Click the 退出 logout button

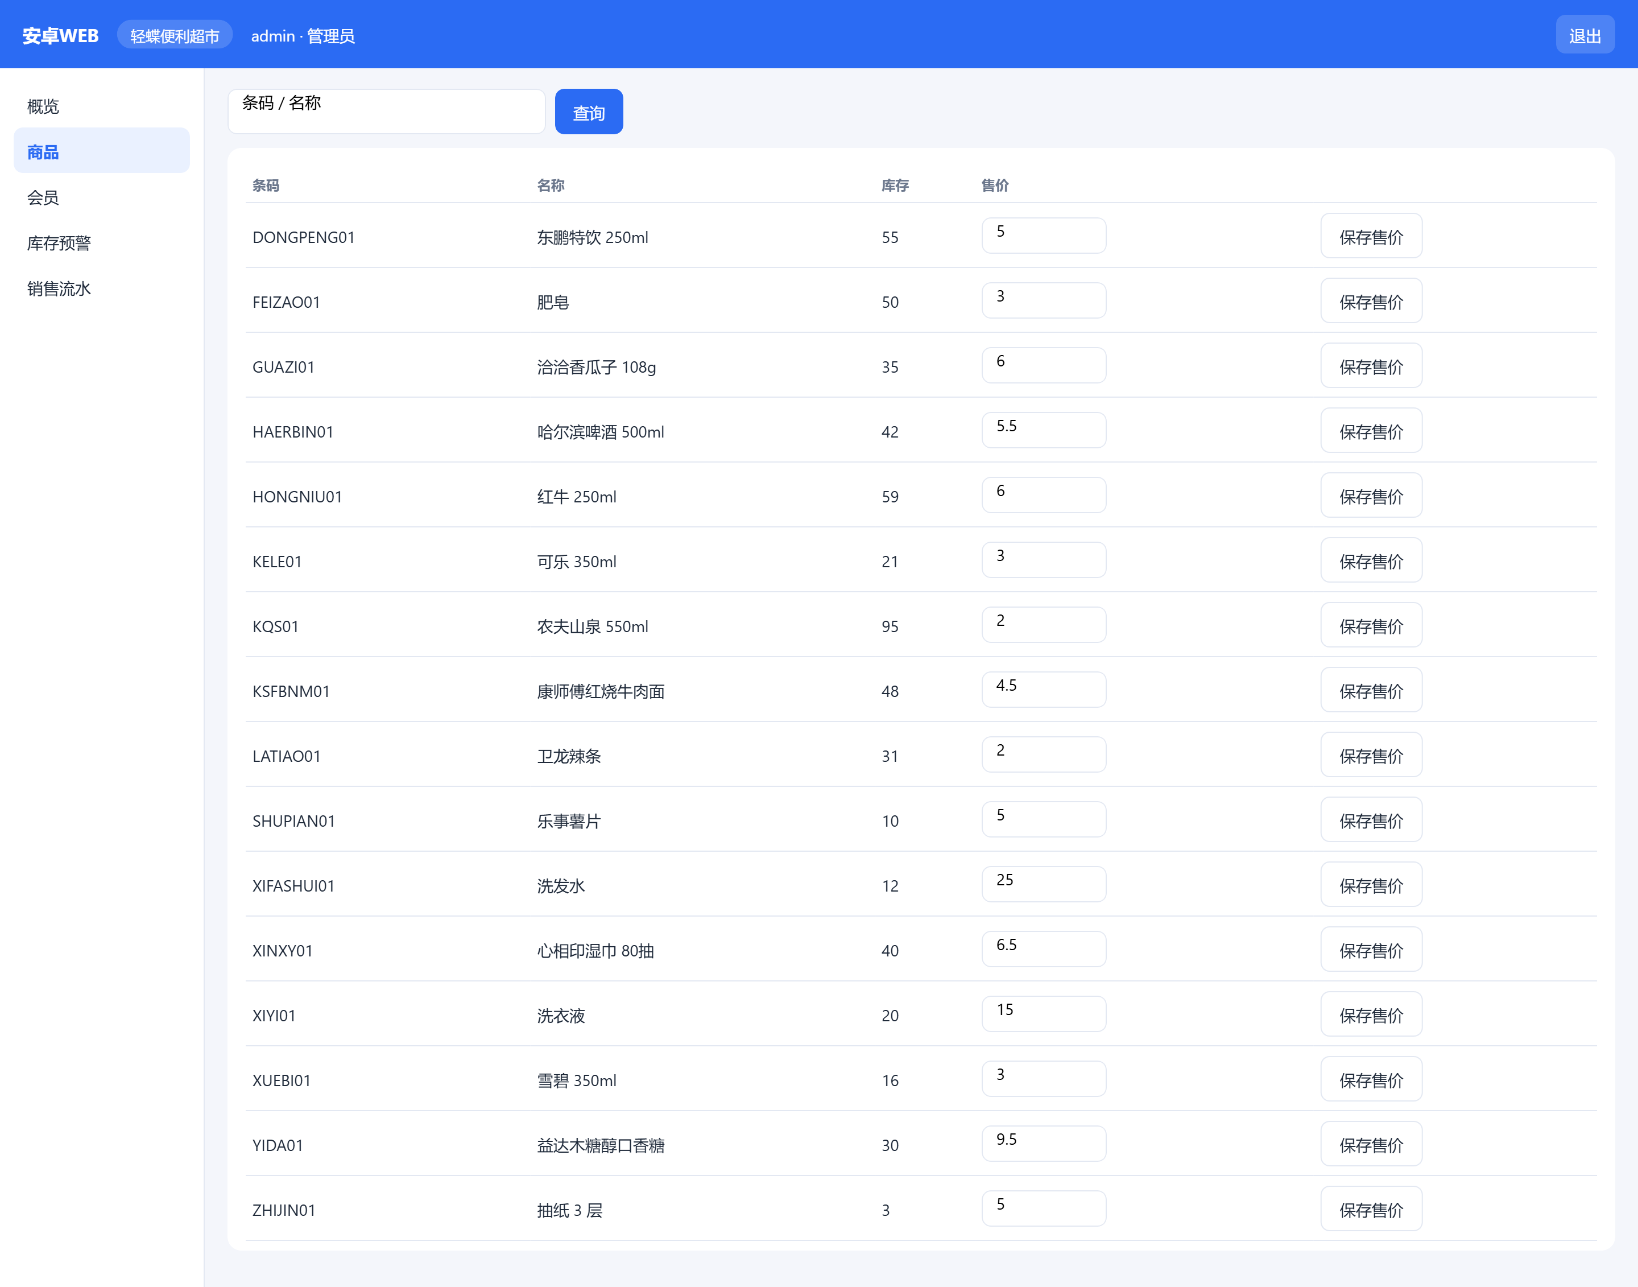[x=1585, y=35]
